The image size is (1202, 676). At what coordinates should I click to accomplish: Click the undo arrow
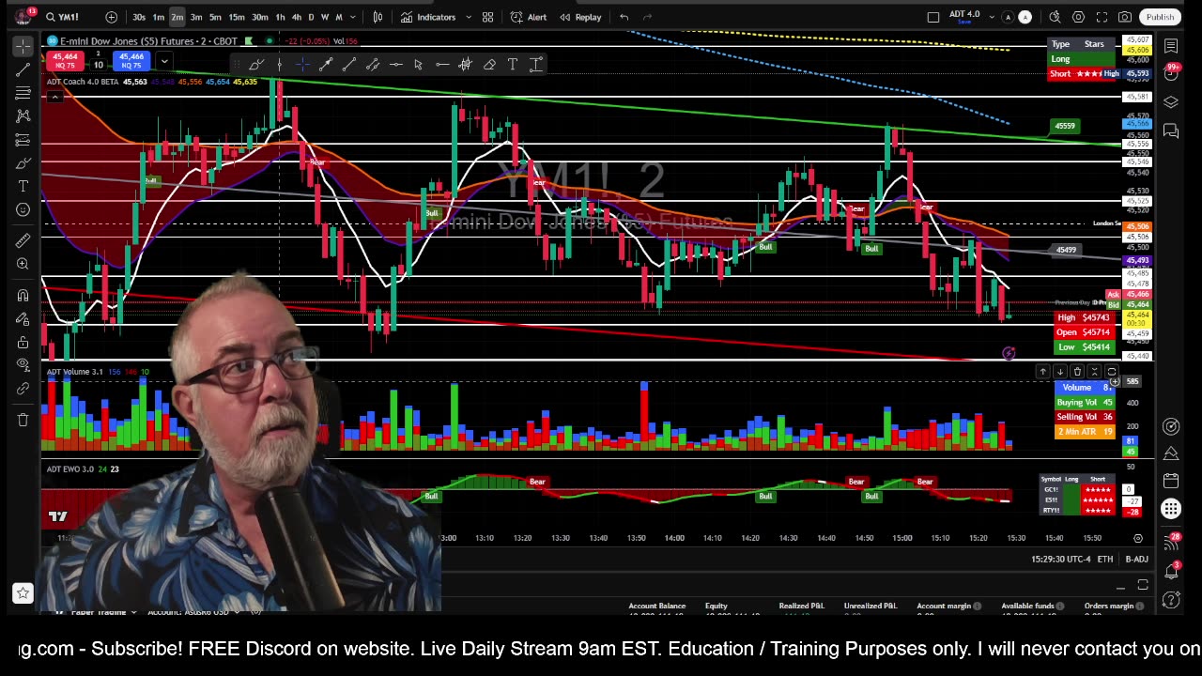pyautogui.click(x=624, y=17)
